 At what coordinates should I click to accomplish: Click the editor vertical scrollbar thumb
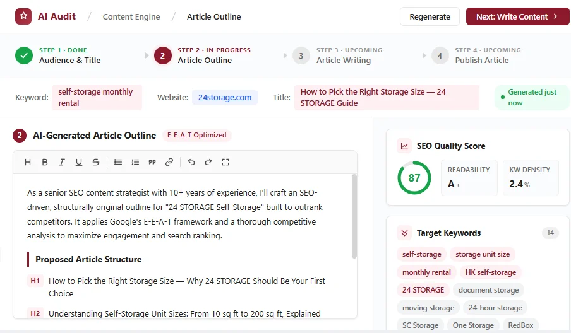coord(354,217)
